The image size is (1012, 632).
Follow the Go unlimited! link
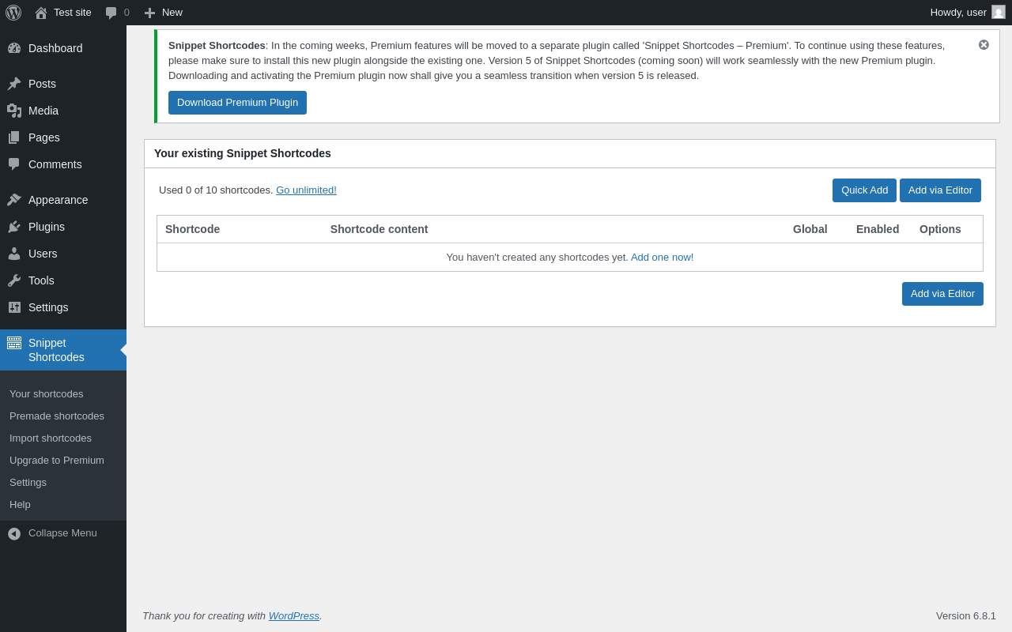pyautogui.click(x=306, y=190)
